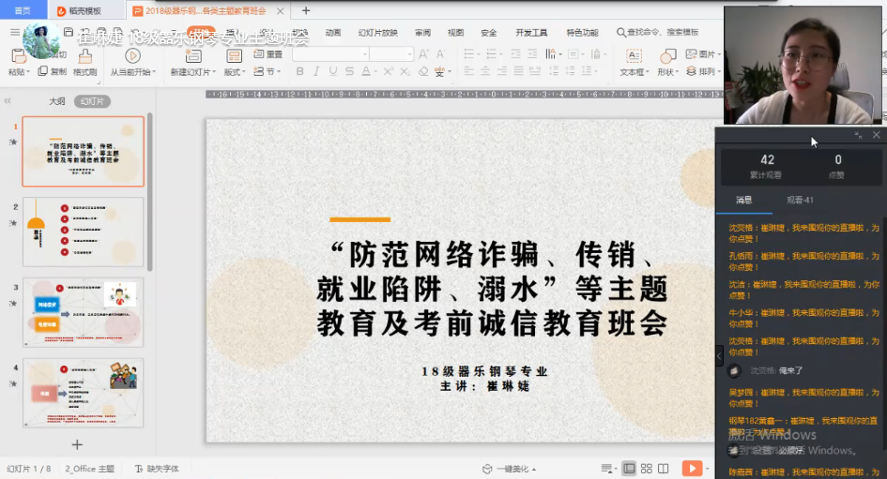Click the 重置 reset button
The width and height of the screenshot is (887, 479).
tap(268, 55)
